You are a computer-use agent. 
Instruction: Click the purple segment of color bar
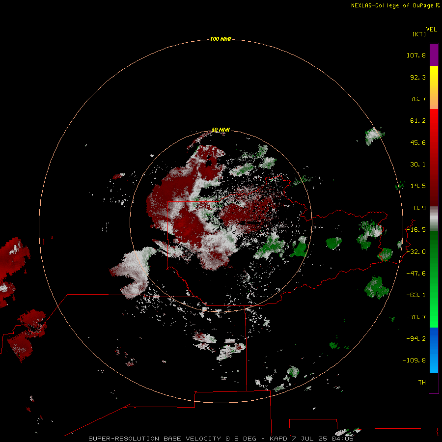pyautogui.click(x=434, y=55)
